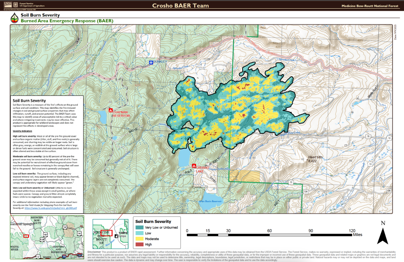Click the Very Low or Unburned legend swatch
404x262 pixels.
(139, 228)
